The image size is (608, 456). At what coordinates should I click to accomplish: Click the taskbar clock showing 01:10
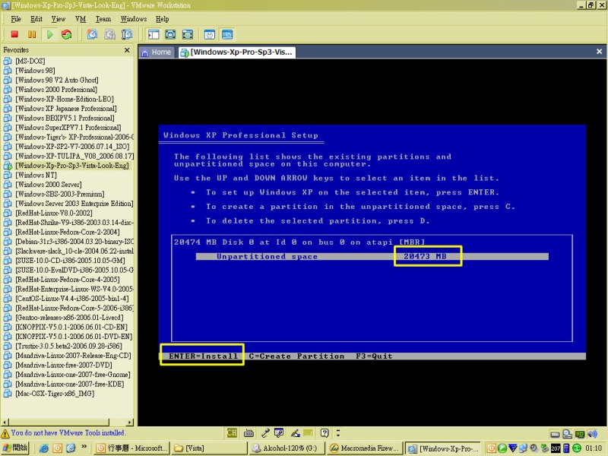[594, 448]
